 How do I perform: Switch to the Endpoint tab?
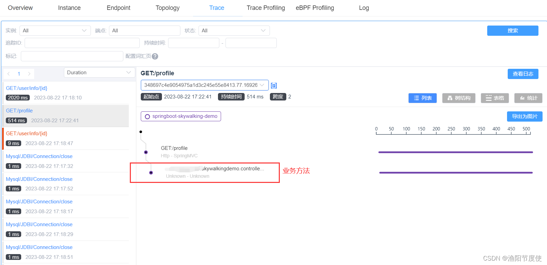point(119,8)
